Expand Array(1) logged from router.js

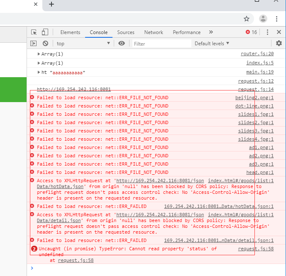(x=39, y=54)
